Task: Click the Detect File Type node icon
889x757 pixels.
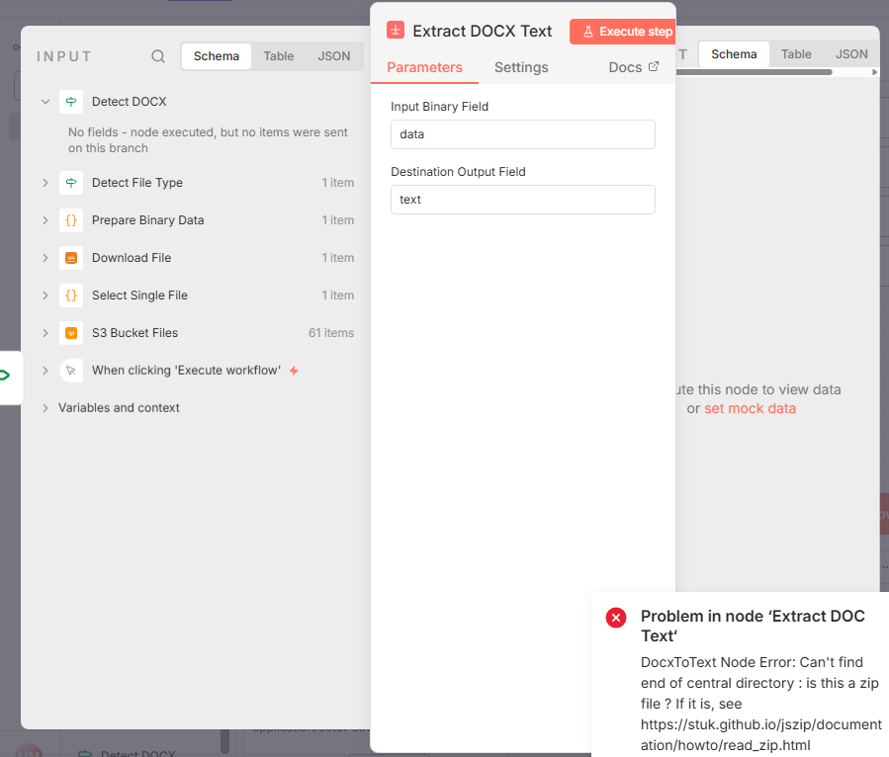Action: (71, 183)
